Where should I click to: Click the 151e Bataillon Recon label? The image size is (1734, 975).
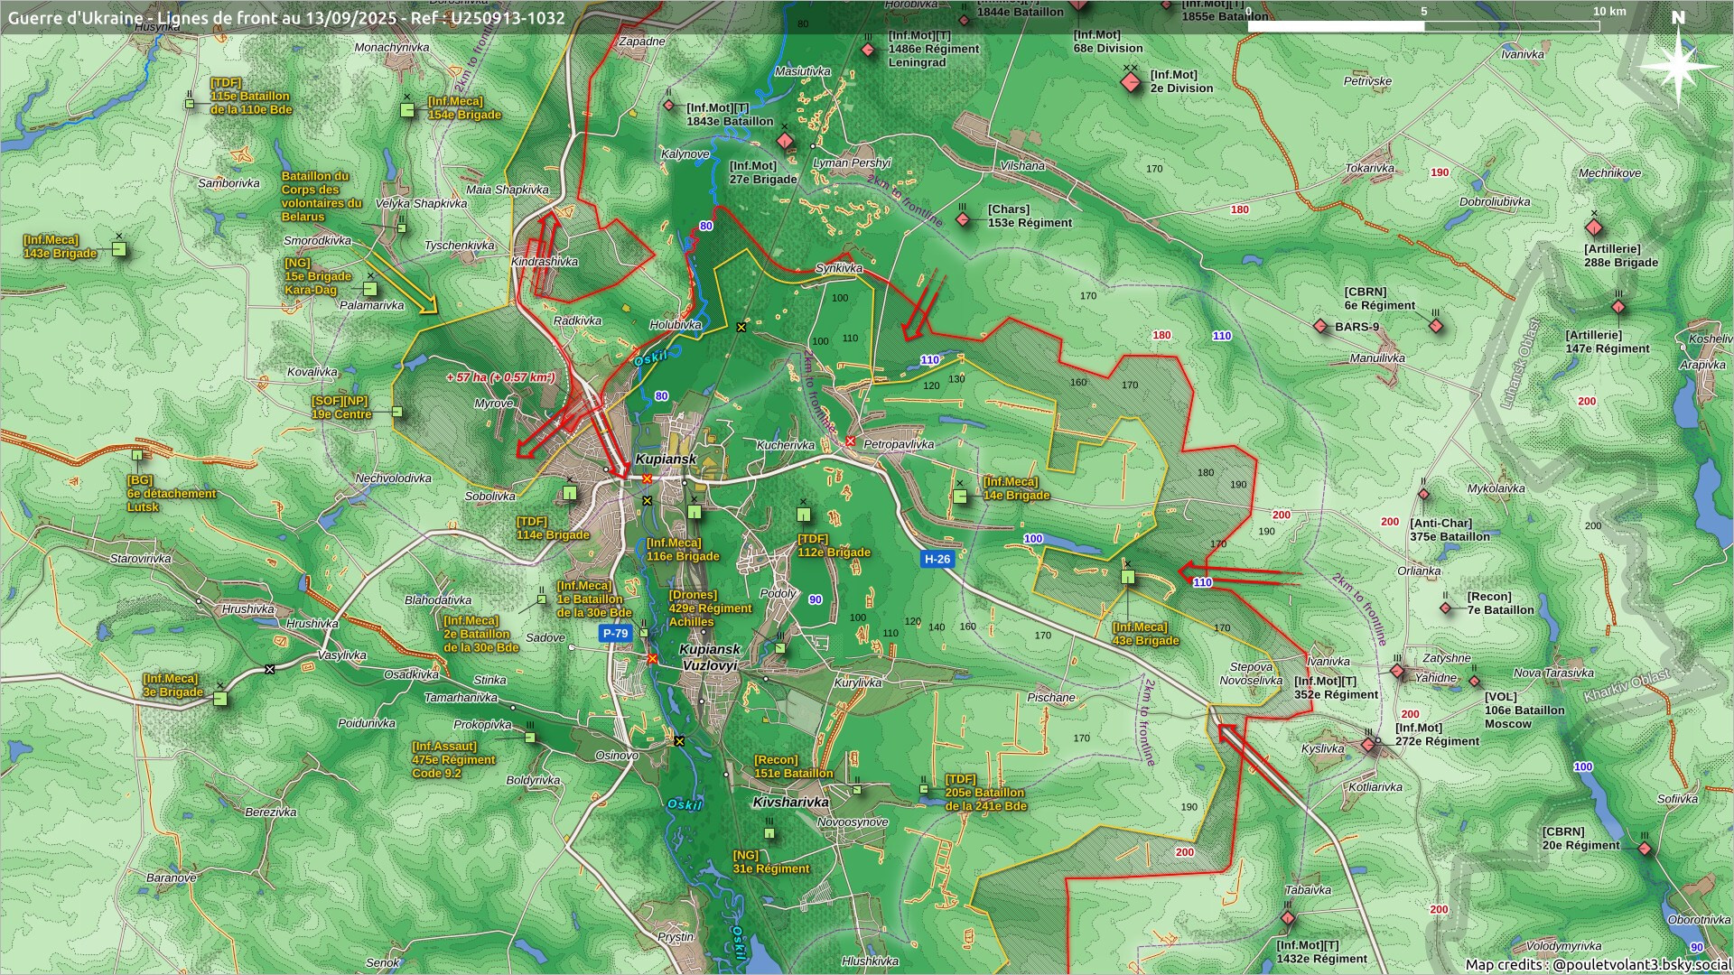(794, 766)
